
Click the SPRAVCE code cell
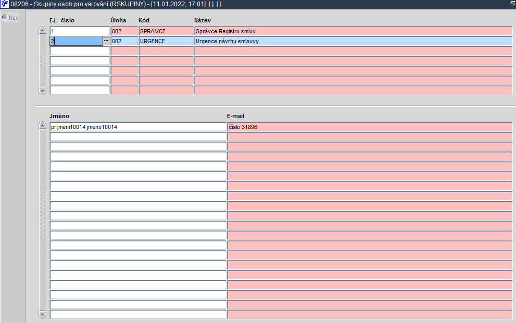pos(166,31)
